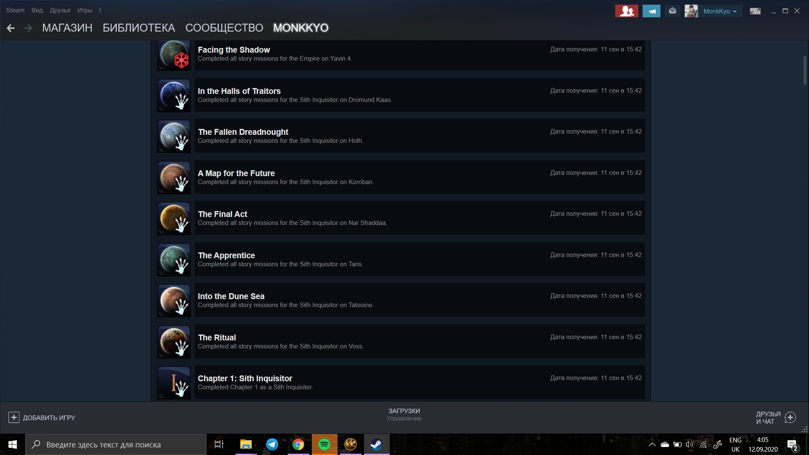Screen dimensions: 809x455
Task: Go forward with the right arrow
Action: click(x=28, y=28)
